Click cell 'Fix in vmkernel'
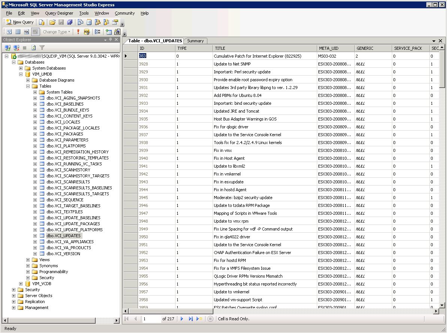This screenshot has height=333, width=447. [x=264, y=174]
